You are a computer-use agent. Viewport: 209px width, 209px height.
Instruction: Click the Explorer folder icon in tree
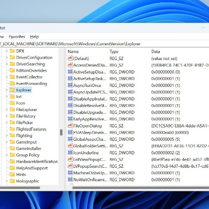pyautogui.click(x=12, y=90)
